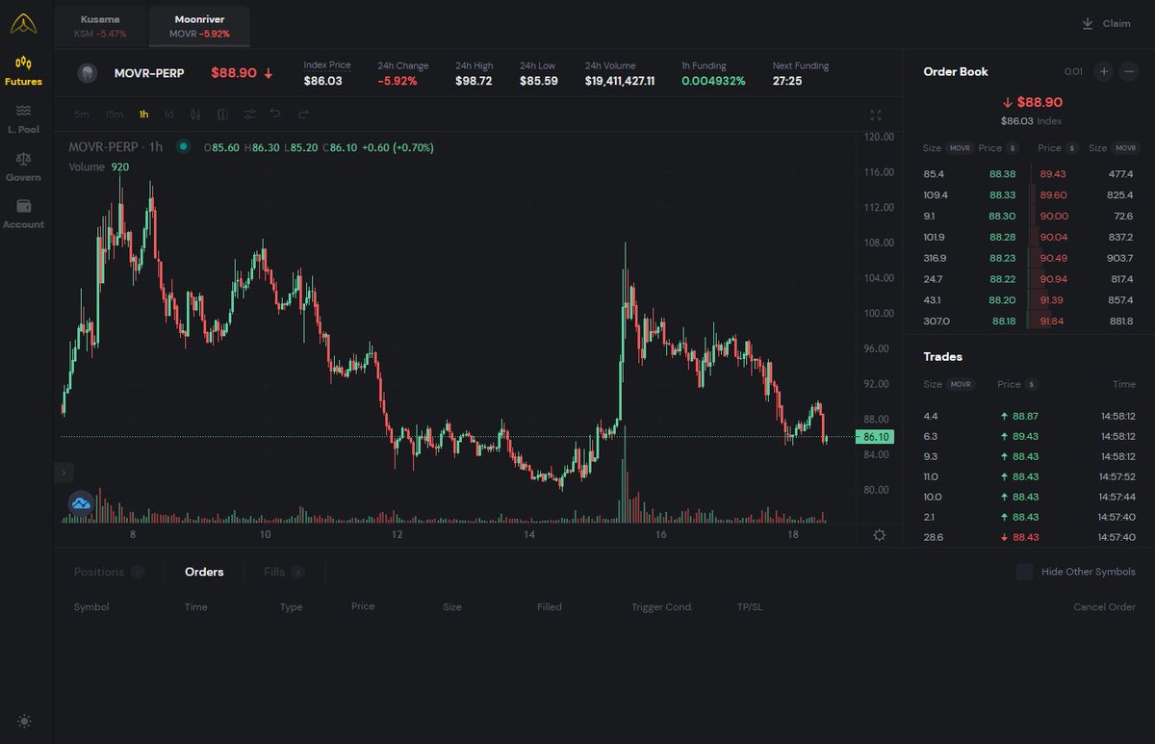Click the undo arrow in chart toolbar
The height and width of the screenshot is (744, 1155).
pos(275,115)
